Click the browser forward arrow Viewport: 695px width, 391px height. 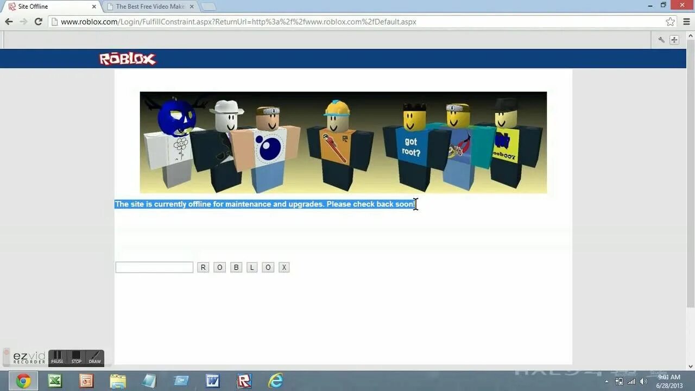click(23, 22)
